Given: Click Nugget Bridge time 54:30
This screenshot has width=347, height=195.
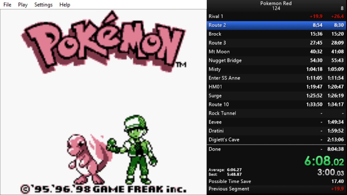Looking at the screenshot, I should [x=316, y=60].
